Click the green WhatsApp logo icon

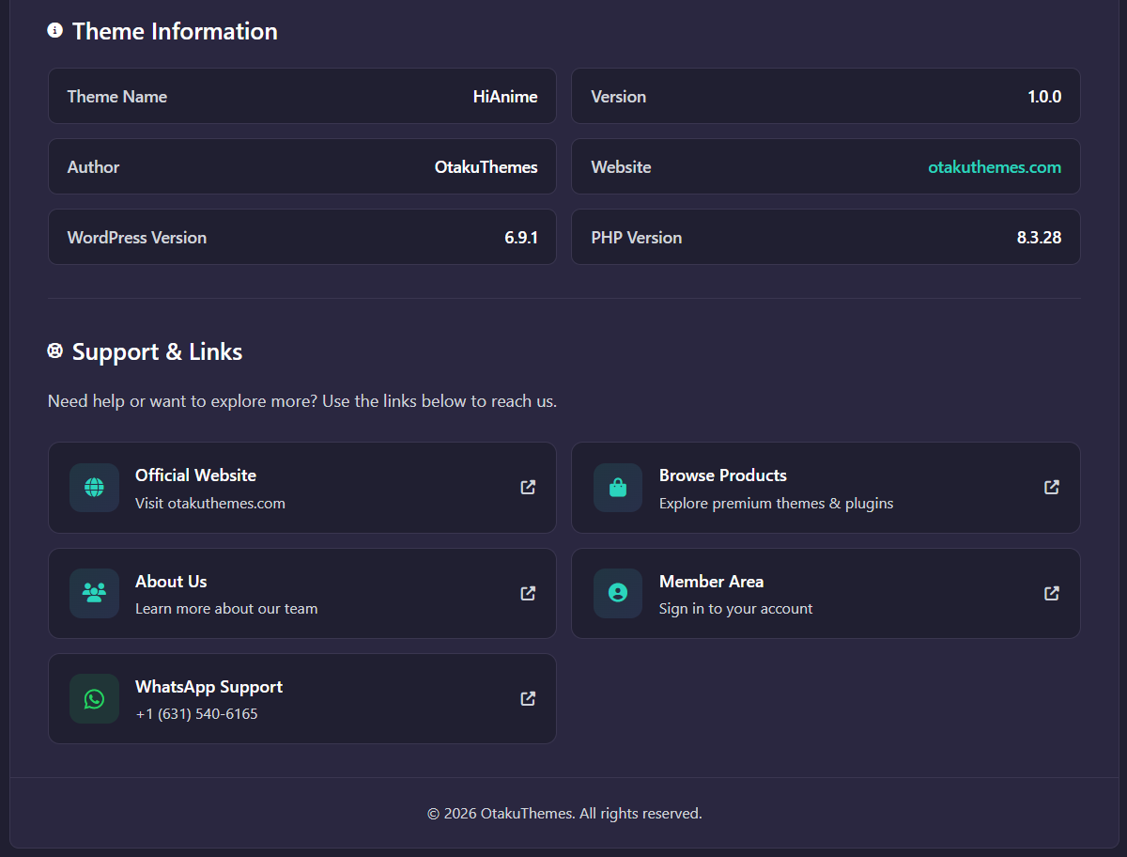pyautogui.click(x=94, y=698)
